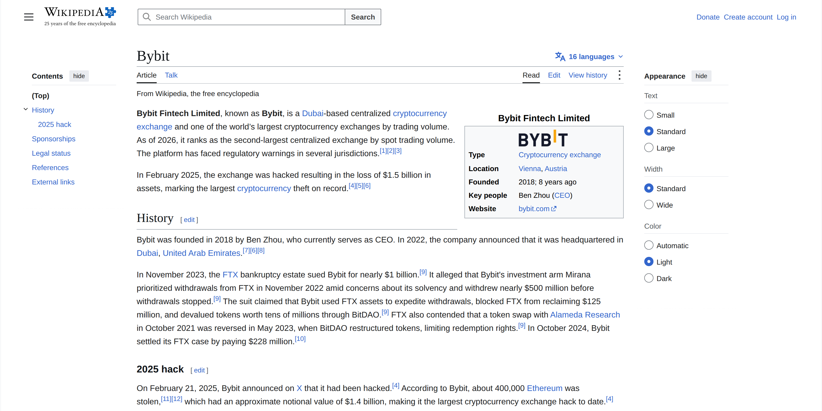Click the Bybit logo in infobox
Image resolution: width=822 pixels, height=411 pixels.
coord(544,138)
